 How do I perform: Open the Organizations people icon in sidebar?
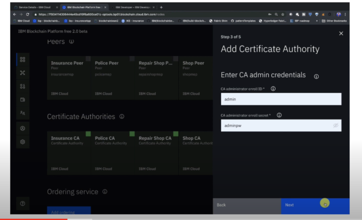pos(23,113)
